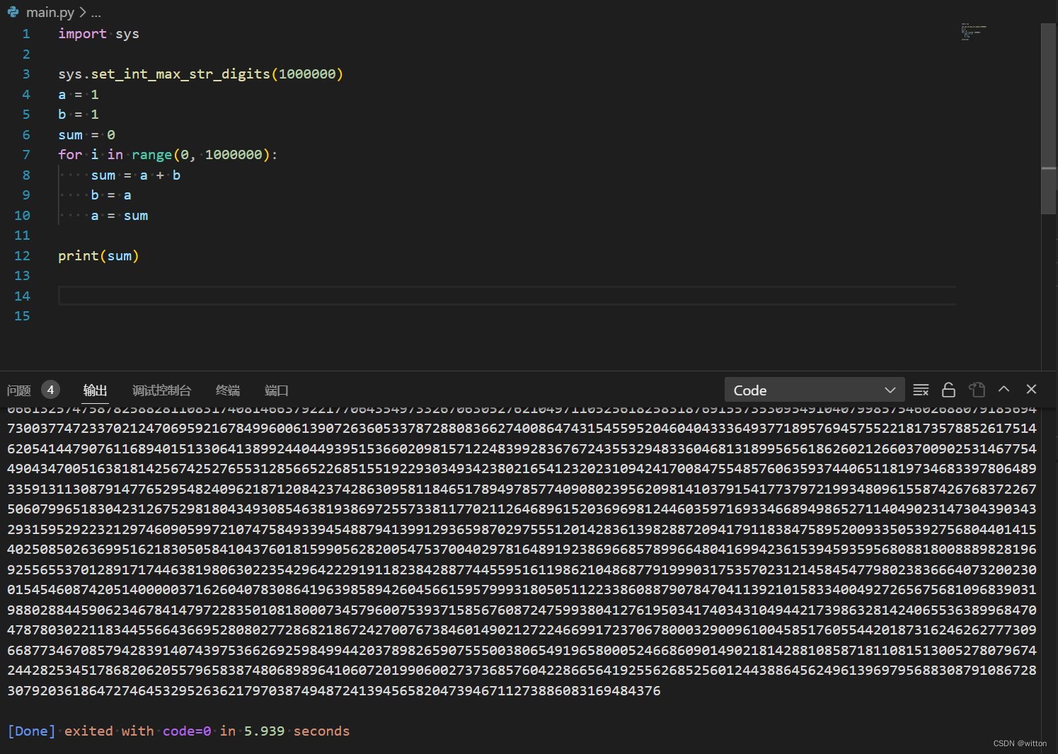Screen dimensions: 1058x754
Task: Clear the output panel contents
Action: click(x=921, y=390)
